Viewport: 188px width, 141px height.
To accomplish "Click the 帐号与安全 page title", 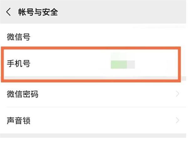I will tap(39, 12).
